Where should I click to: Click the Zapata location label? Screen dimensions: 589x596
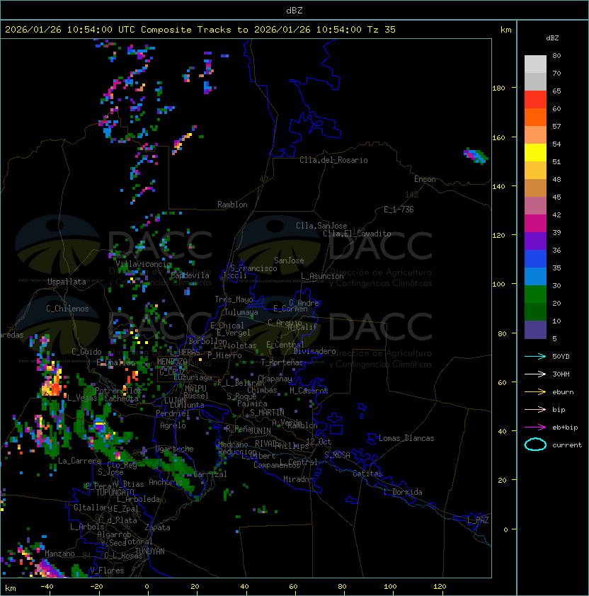(157, 527)
